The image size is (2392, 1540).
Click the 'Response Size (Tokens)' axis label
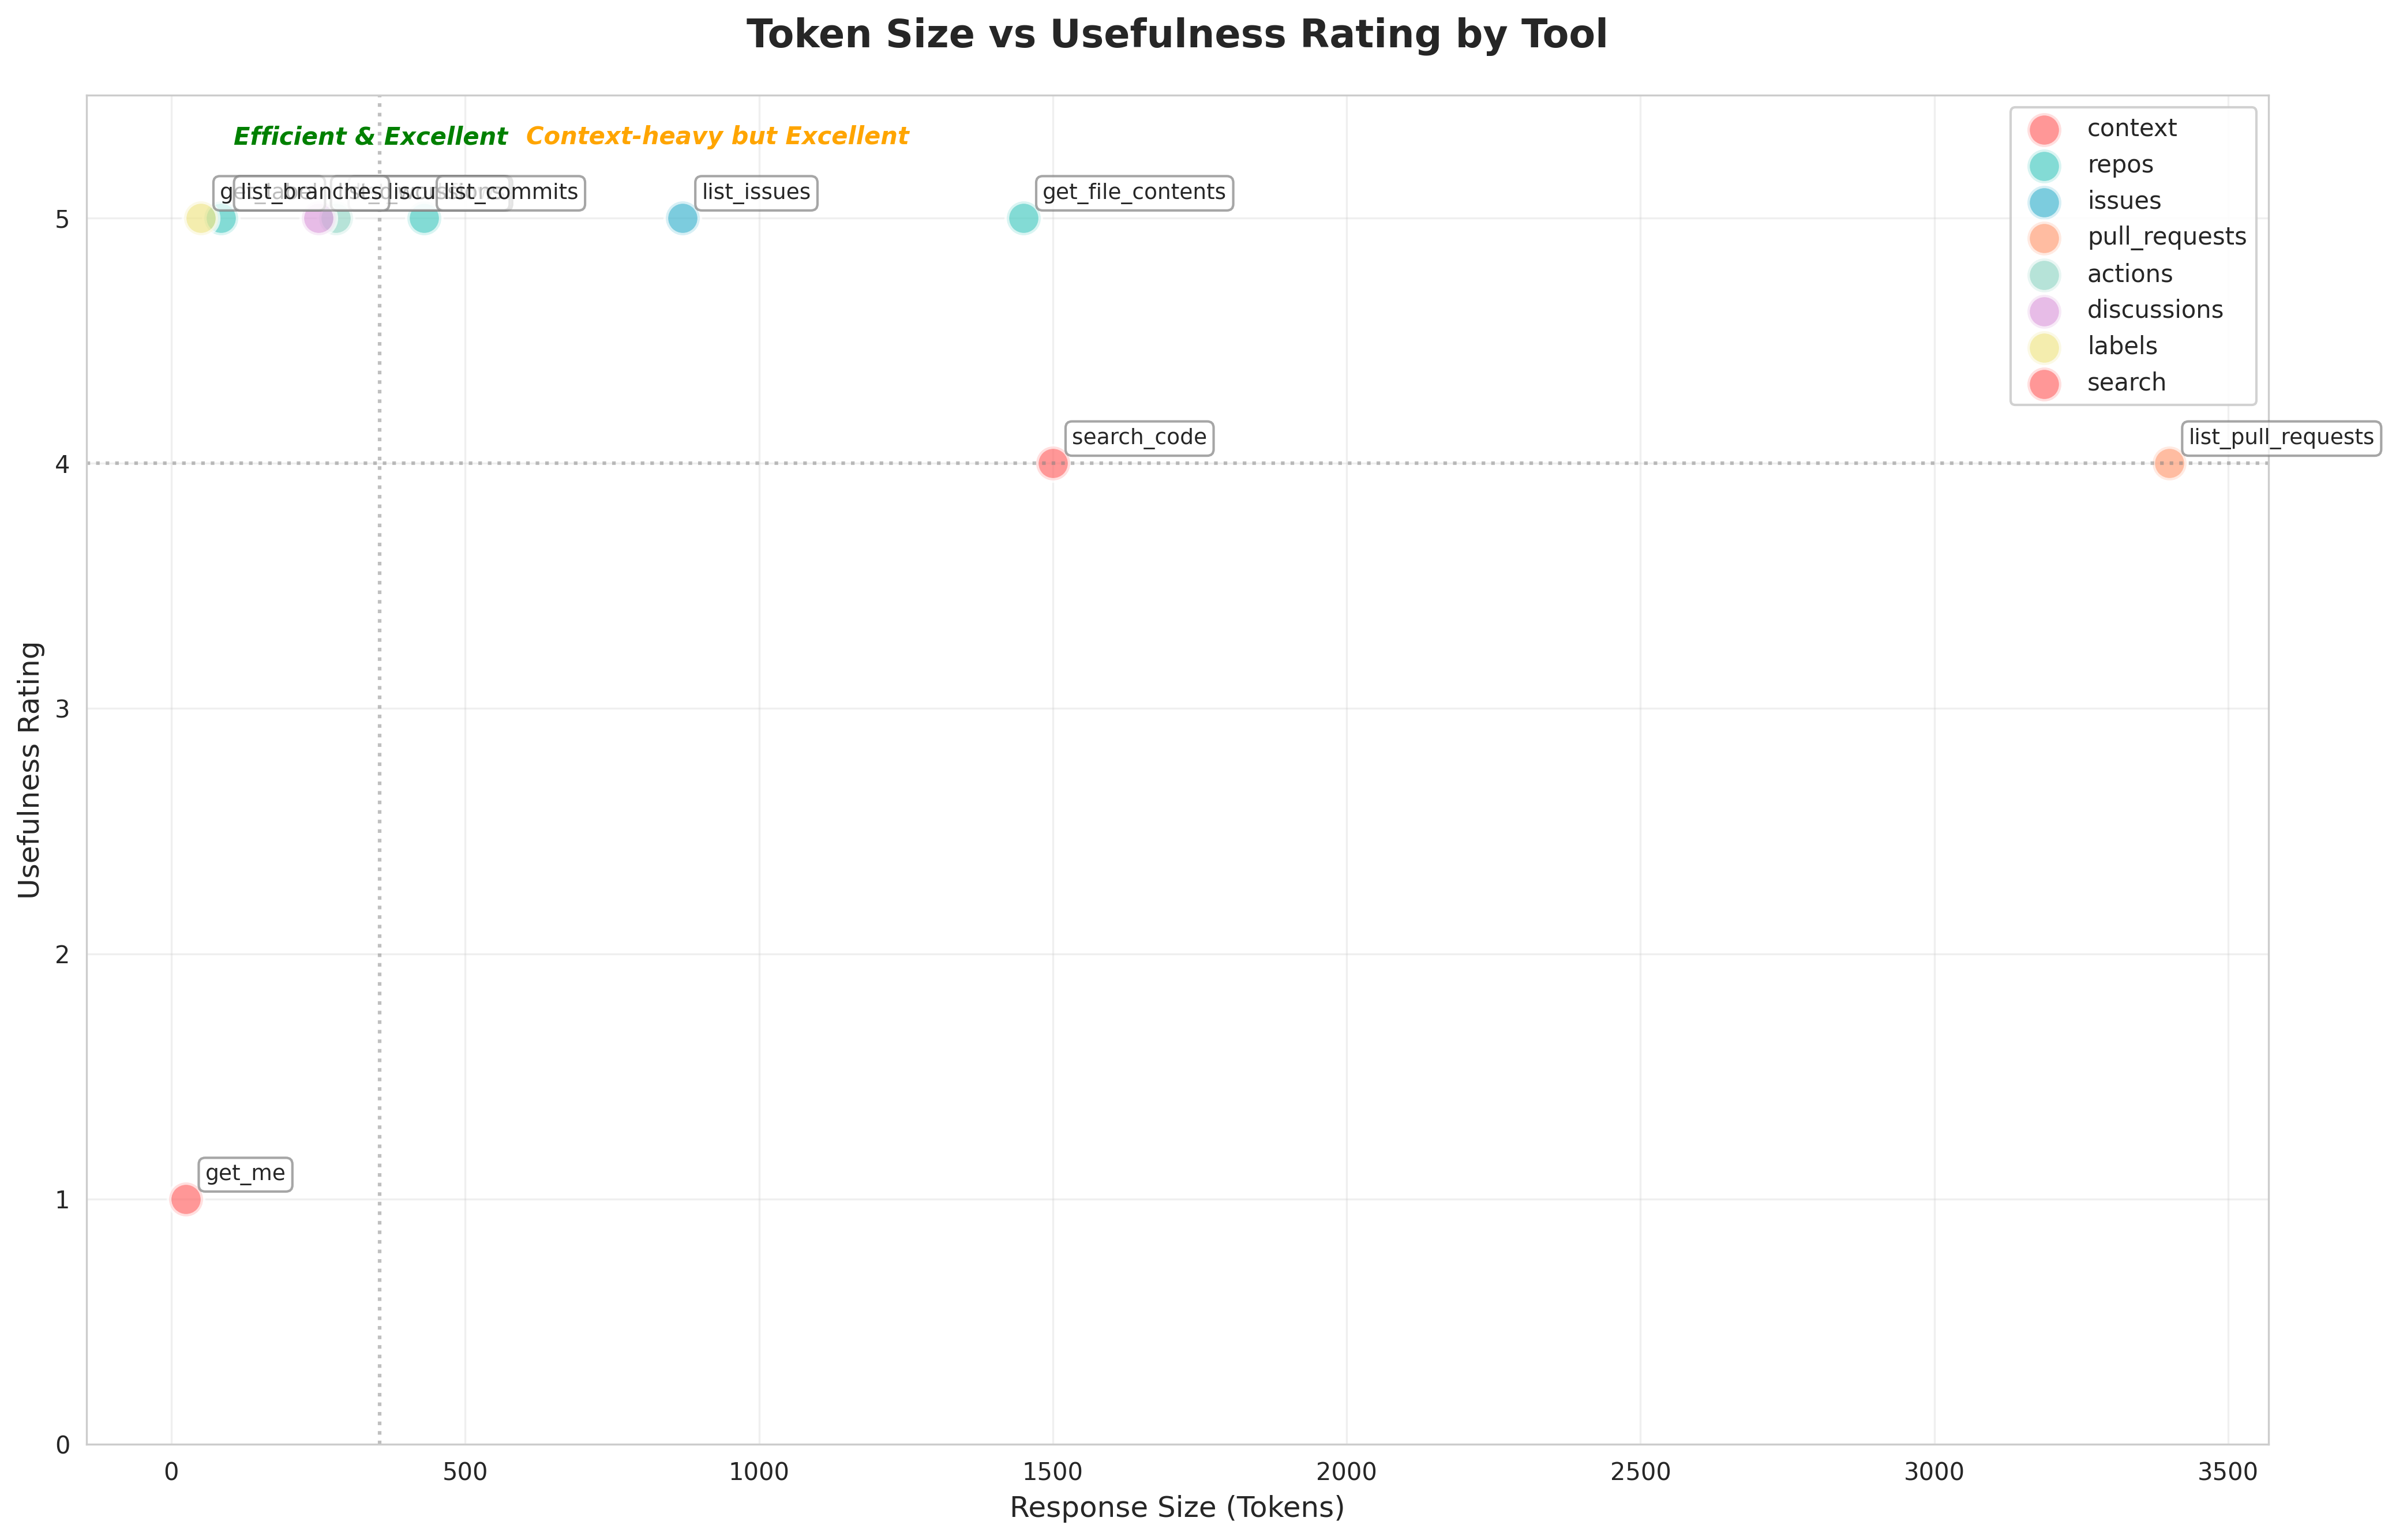1176,1507
